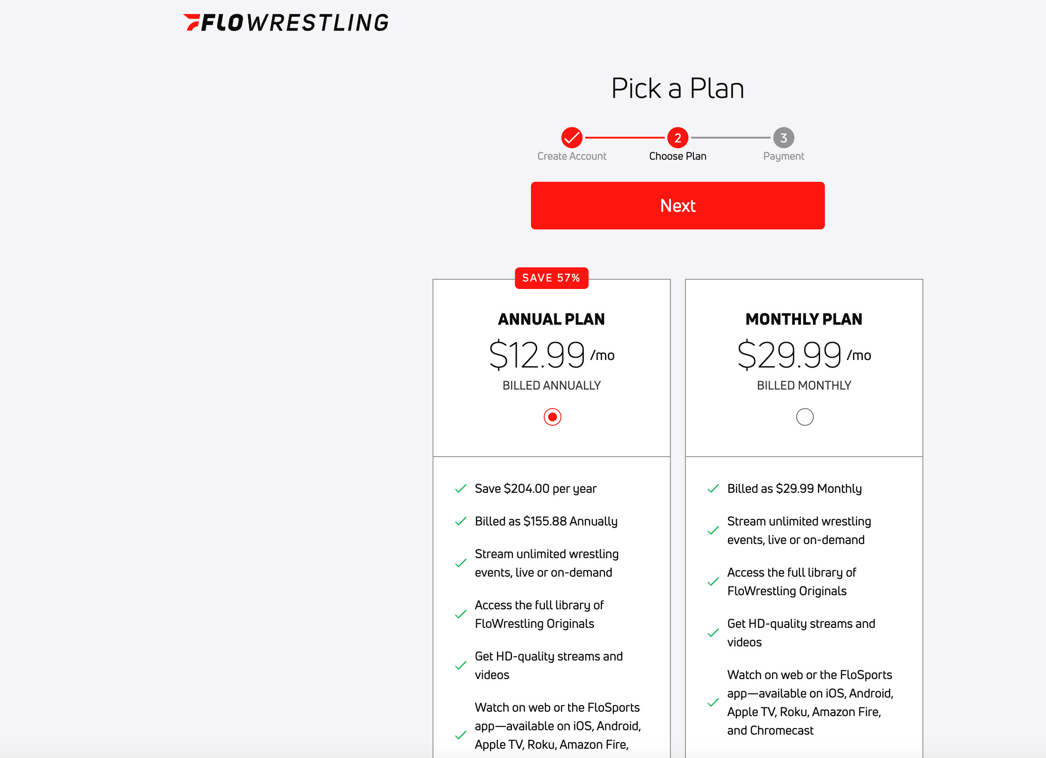Click the step 3 Payment circle

click(x=783, y=137)
